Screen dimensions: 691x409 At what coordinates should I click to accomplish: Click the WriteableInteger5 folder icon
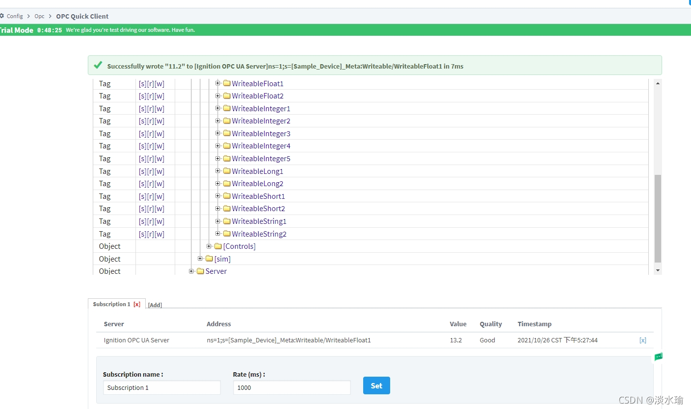pos(227,158)
